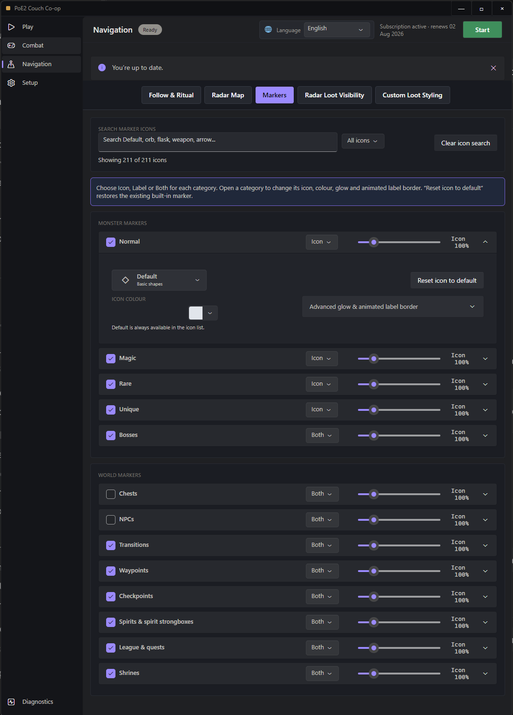This screenshot has width=513, height=715.
Task: Click the Normal icon size slider handle
Action: point(374,242)
